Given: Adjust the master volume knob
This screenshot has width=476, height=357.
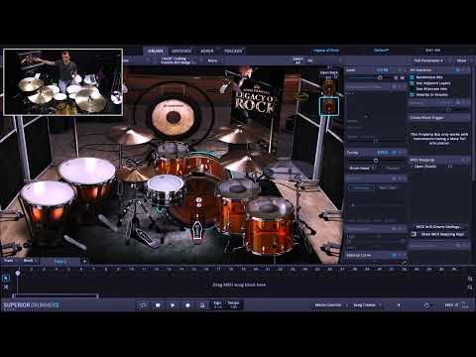Looking at the screenshot, I should (x=426, y=304).
